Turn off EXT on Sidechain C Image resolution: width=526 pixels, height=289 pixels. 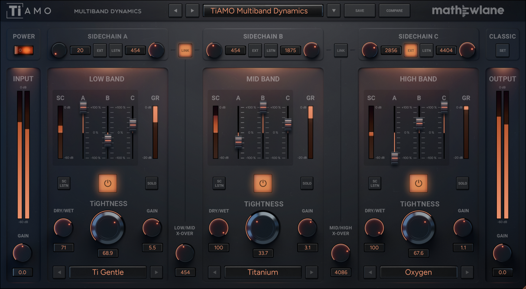click(x=411, y=50)
